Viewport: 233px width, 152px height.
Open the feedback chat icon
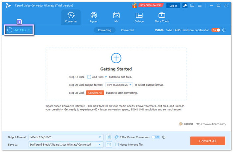pyautogui.click(x=192, y=6)
